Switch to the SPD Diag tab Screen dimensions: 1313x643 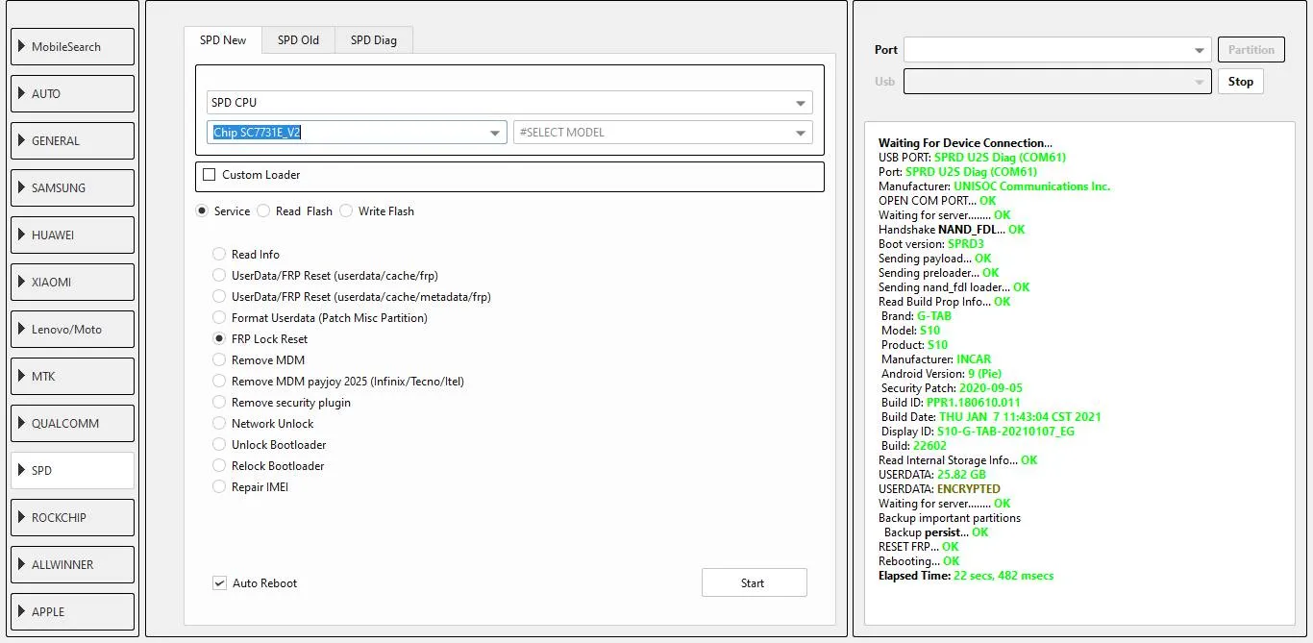pos(373,40)
